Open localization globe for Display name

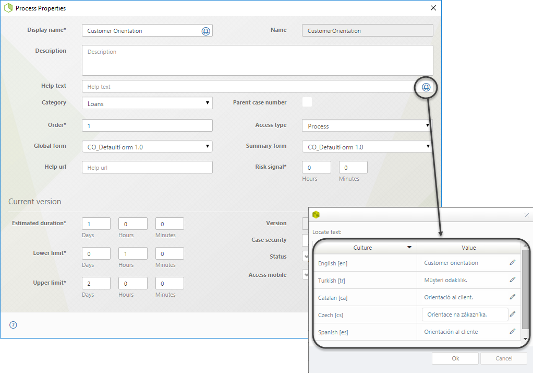pos(206,31)
